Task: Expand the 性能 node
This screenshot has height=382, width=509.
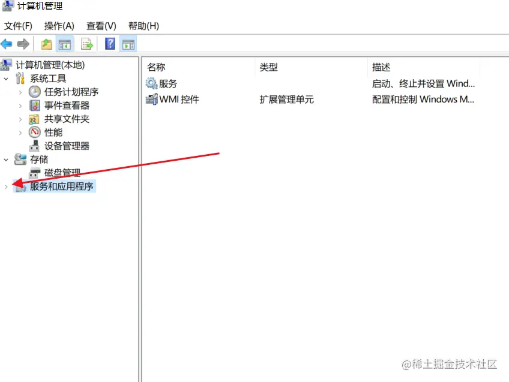Action: click(x=20, y=133)
